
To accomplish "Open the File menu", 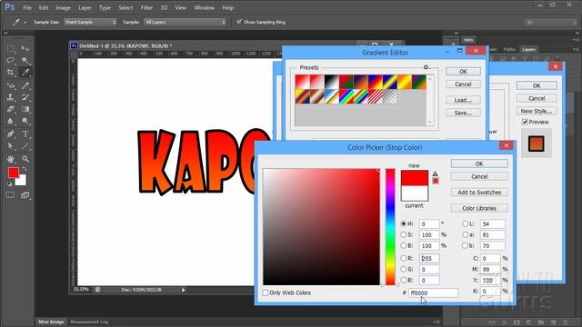I will tap(27, 8).
